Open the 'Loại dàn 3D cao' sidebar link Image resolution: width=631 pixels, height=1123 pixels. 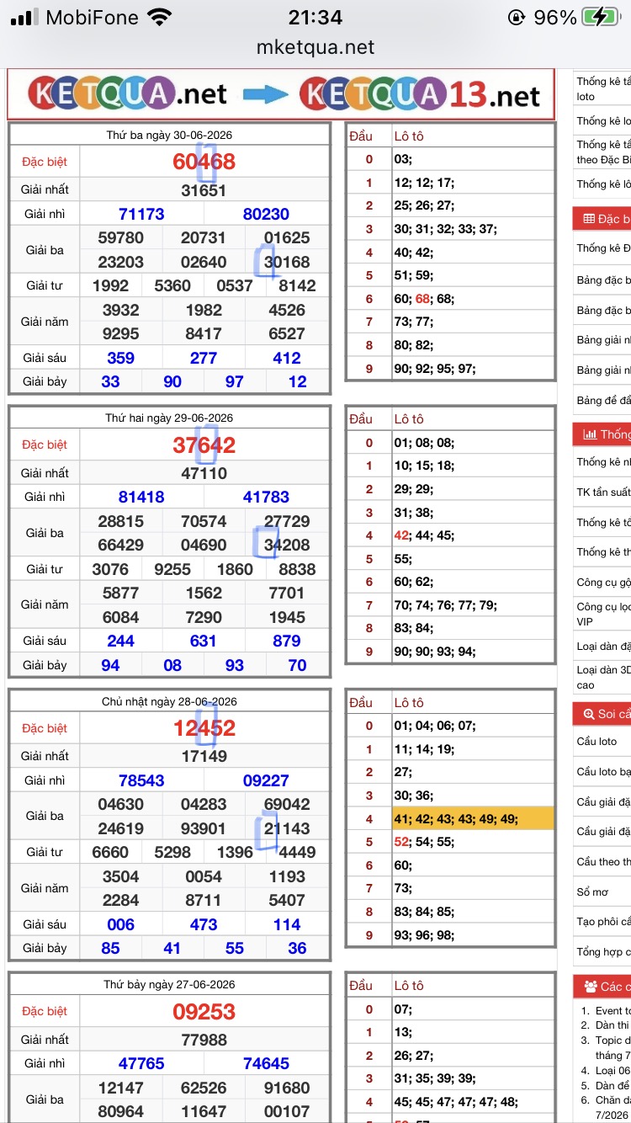603,678
